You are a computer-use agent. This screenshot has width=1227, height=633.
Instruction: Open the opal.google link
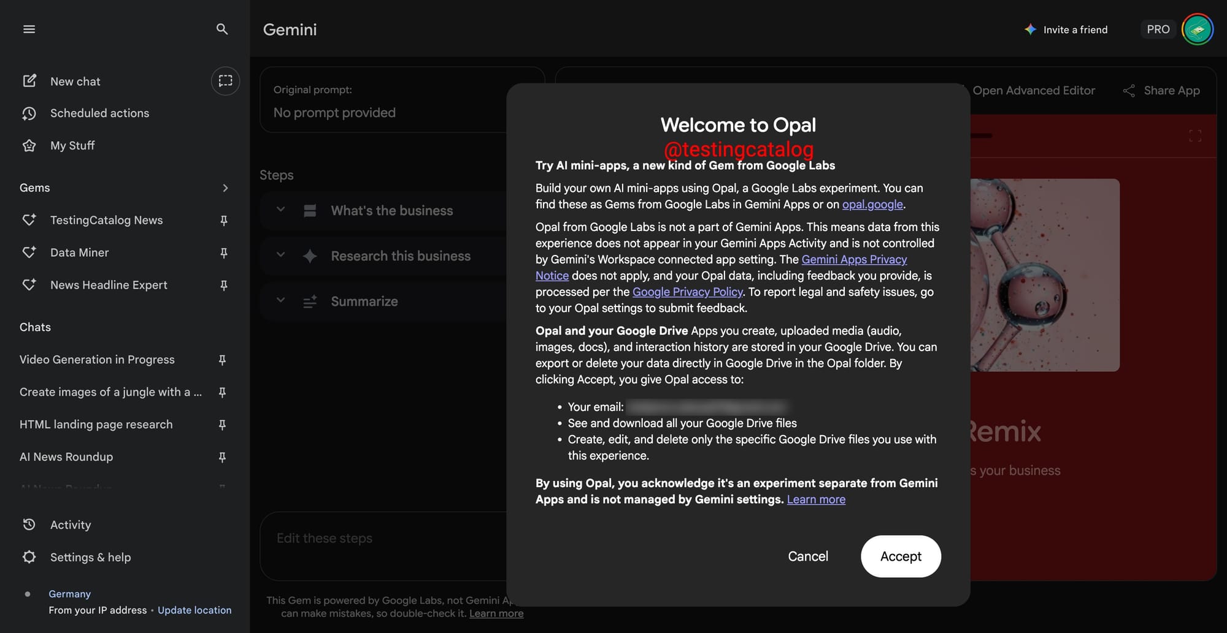pyautogui.click(x=872, y=205)
